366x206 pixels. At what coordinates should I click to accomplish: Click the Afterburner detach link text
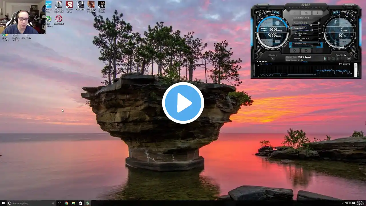306,62
